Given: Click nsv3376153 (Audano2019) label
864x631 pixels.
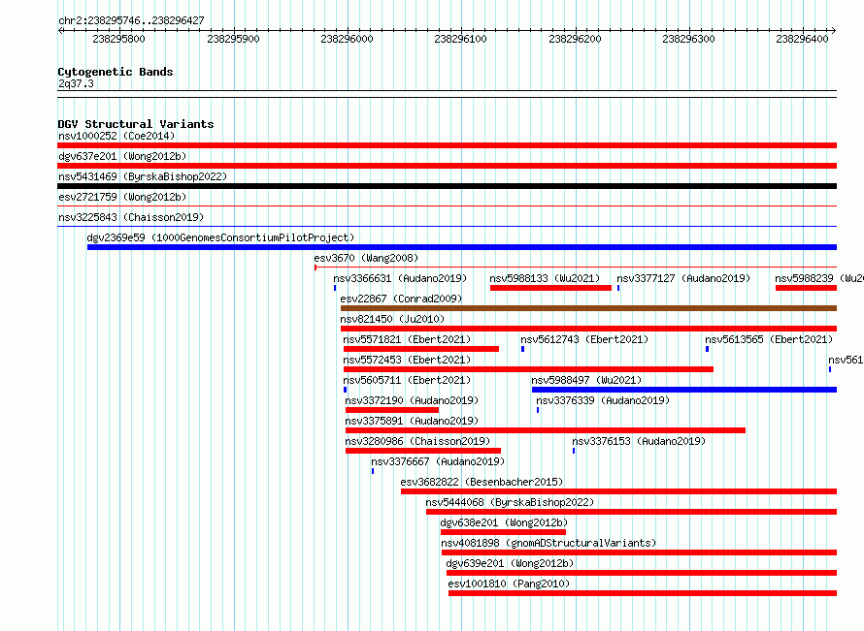Looking at the screenshot, I should click(639, 441).
